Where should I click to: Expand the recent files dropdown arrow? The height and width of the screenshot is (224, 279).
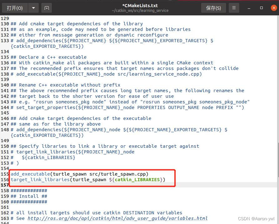[33, 8]
